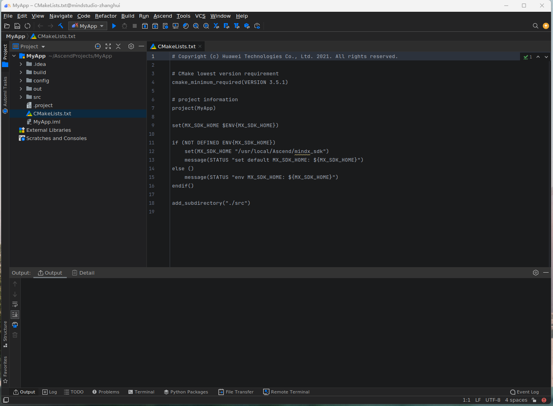
Task: Click the Event Log button
Action: point(524,392)
